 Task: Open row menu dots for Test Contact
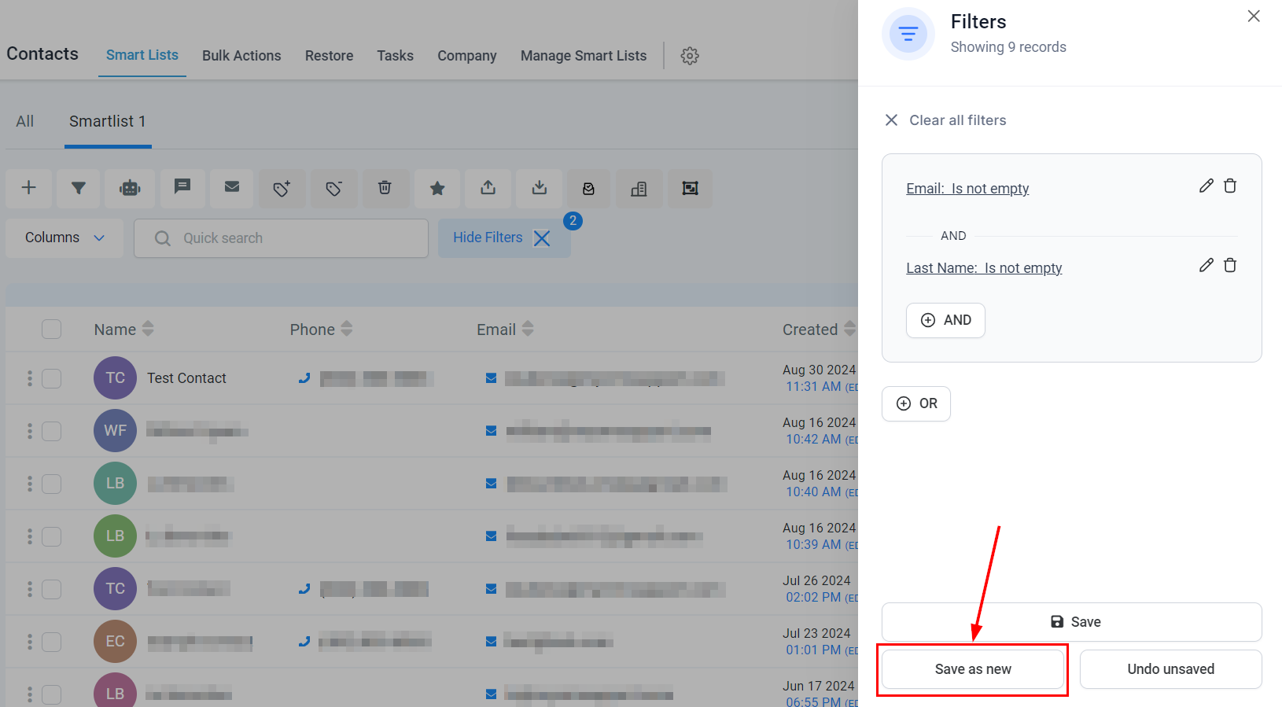click(30, 378)
